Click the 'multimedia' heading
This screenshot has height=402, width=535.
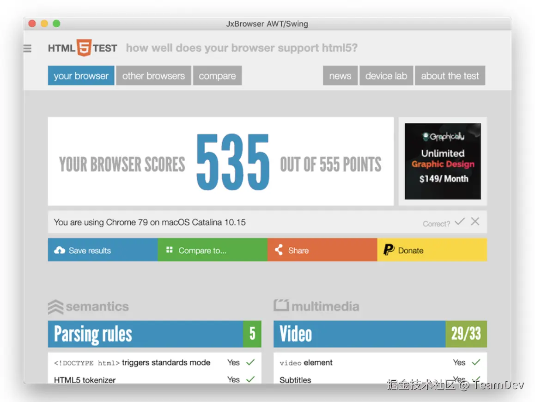point(325,306)
